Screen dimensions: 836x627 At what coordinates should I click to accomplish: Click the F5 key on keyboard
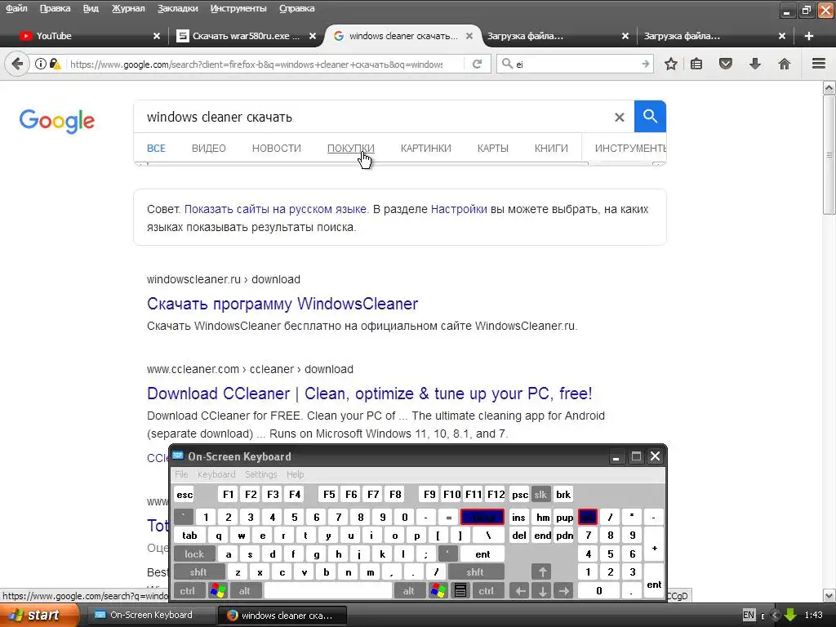[329, 494]
